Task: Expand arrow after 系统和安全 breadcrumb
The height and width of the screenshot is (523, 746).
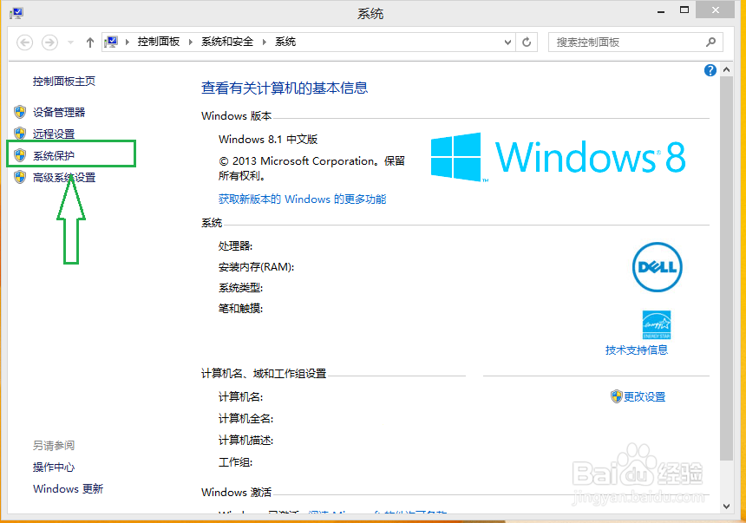Action: point(264,42)
